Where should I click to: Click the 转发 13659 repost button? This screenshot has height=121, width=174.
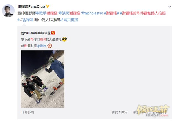click(119, 112)
